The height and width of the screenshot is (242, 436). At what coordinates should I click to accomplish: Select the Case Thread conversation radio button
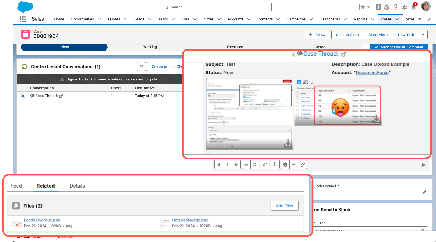tap(23, 96)
